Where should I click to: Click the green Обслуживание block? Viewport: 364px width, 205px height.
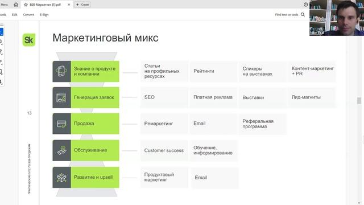tap(86, 150)
